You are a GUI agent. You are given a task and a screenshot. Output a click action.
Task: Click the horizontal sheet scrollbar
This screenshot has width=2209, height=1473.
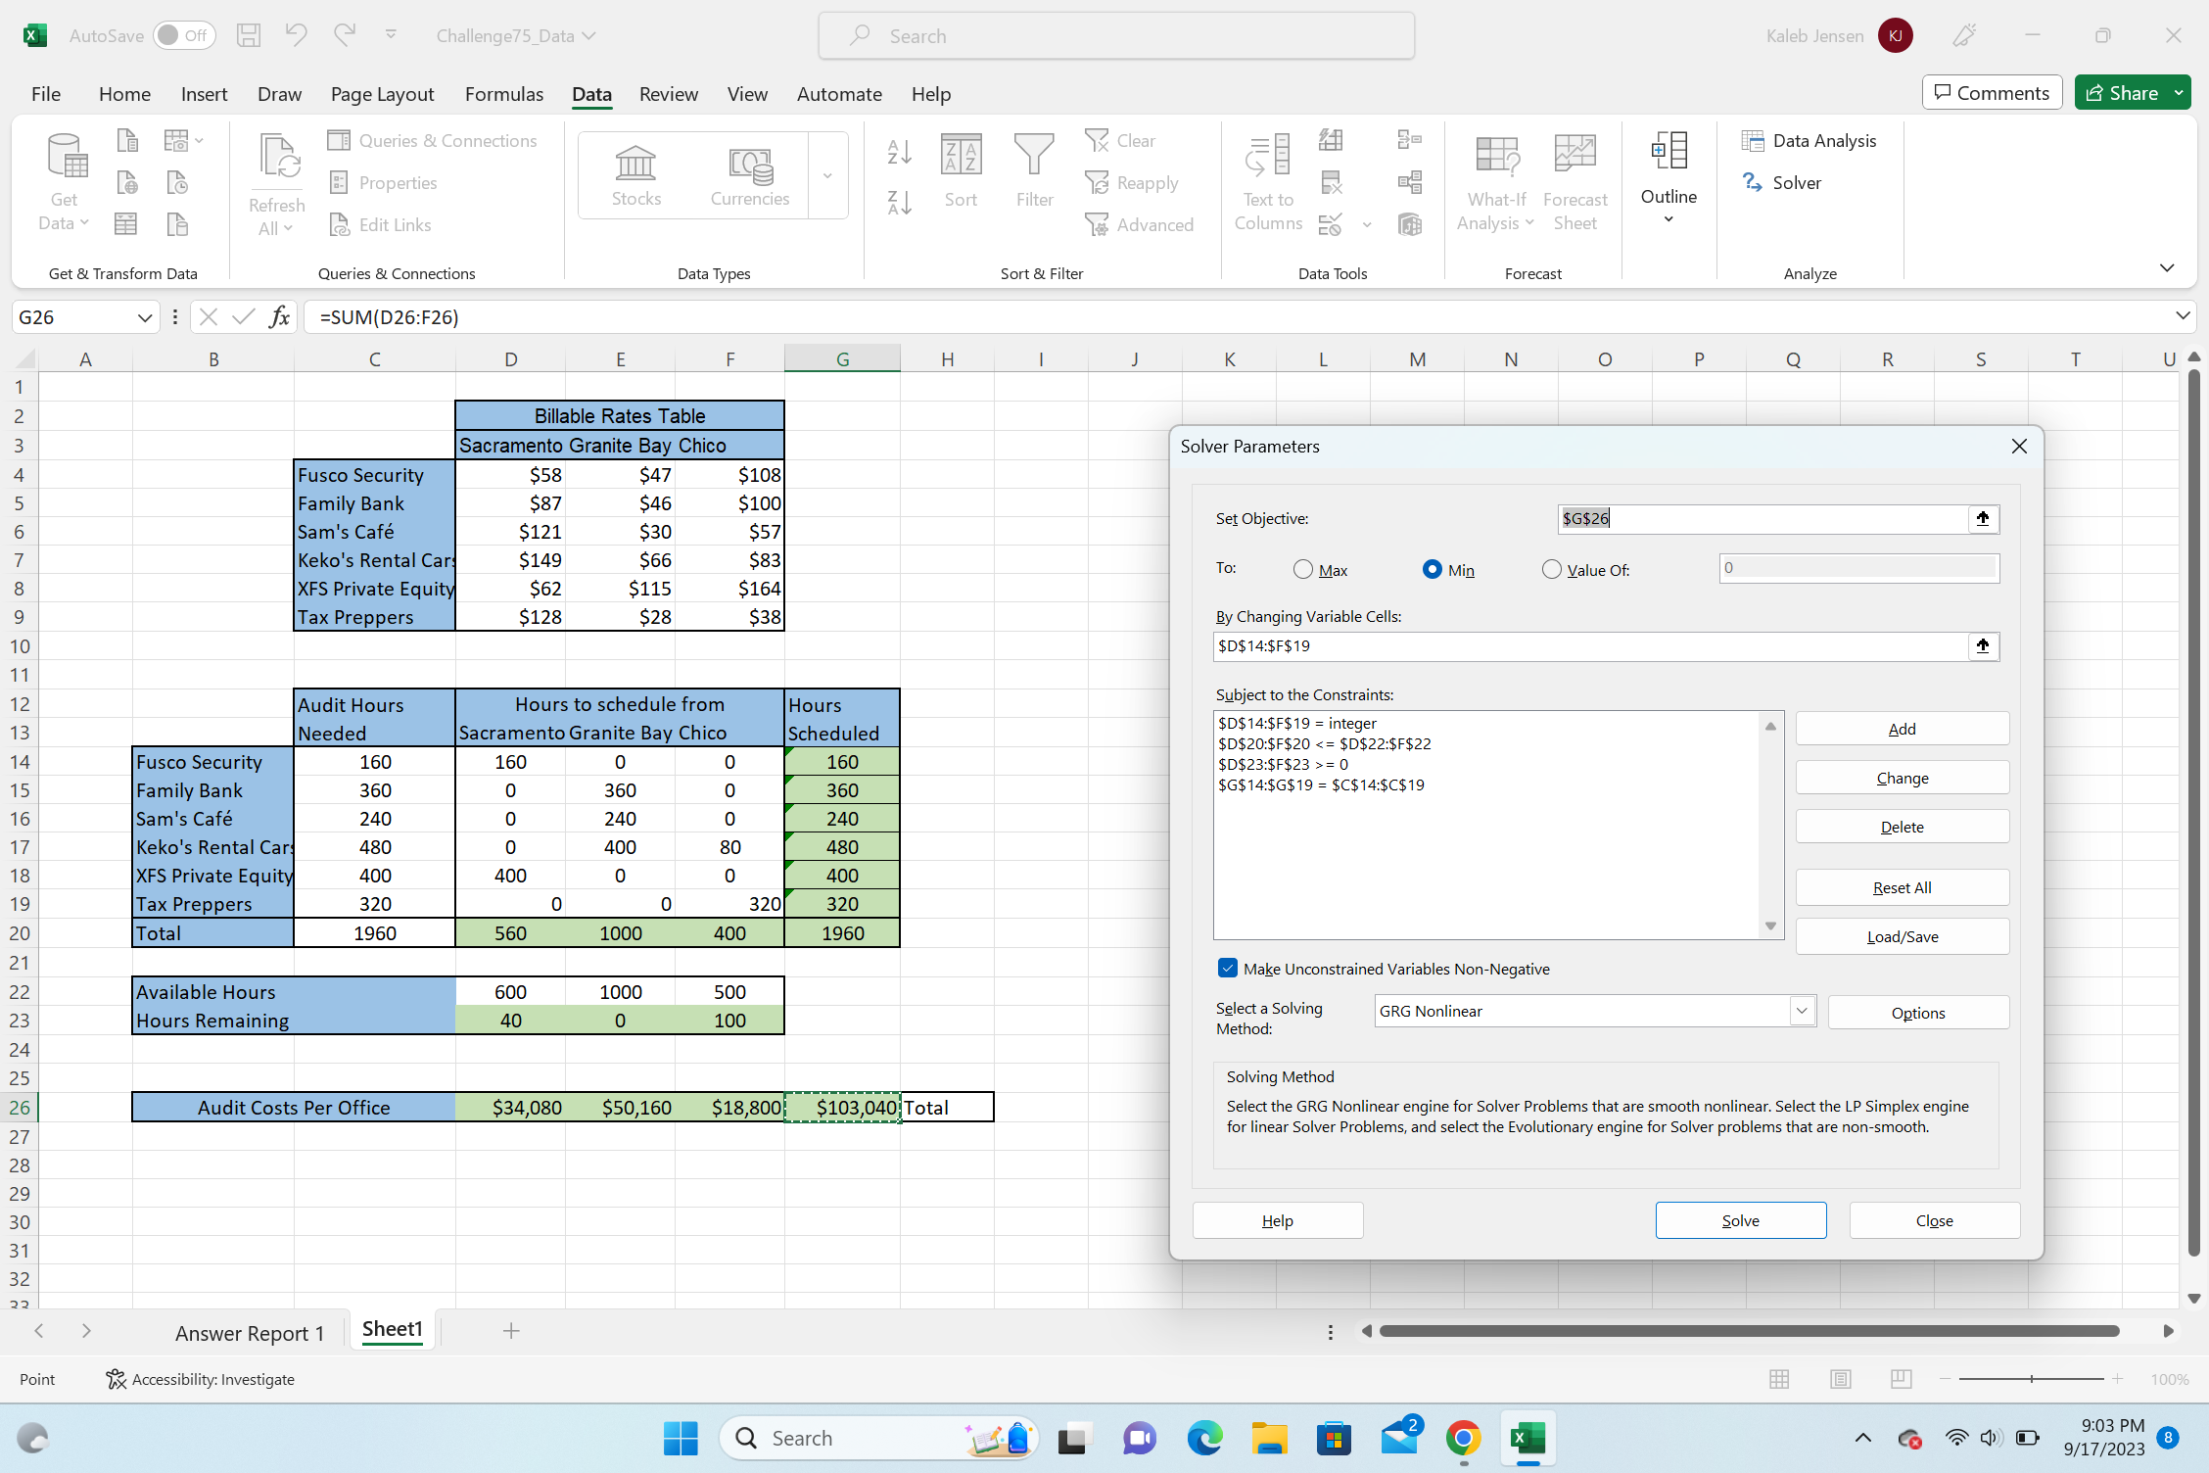pyautogui.click(x=1749, y=1331)
